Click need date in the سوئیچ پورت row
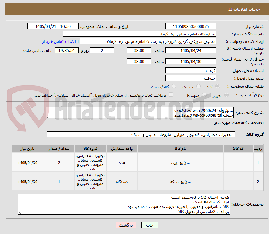Viewport: 269px width, 234px height. point(28,163)
